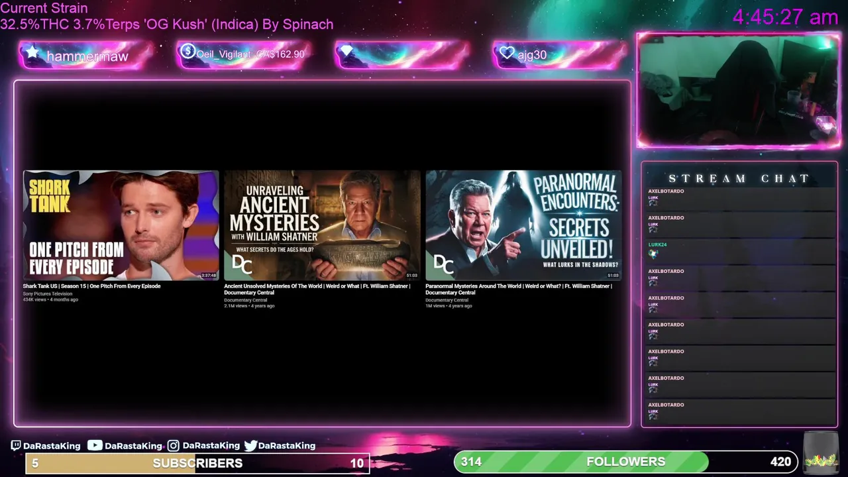
Task: Click the follower goal number 420
Action: point(780,462)
